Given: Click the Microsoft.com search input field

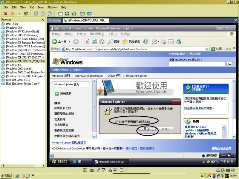Looking at the screenshot, I should coord(197,64).
